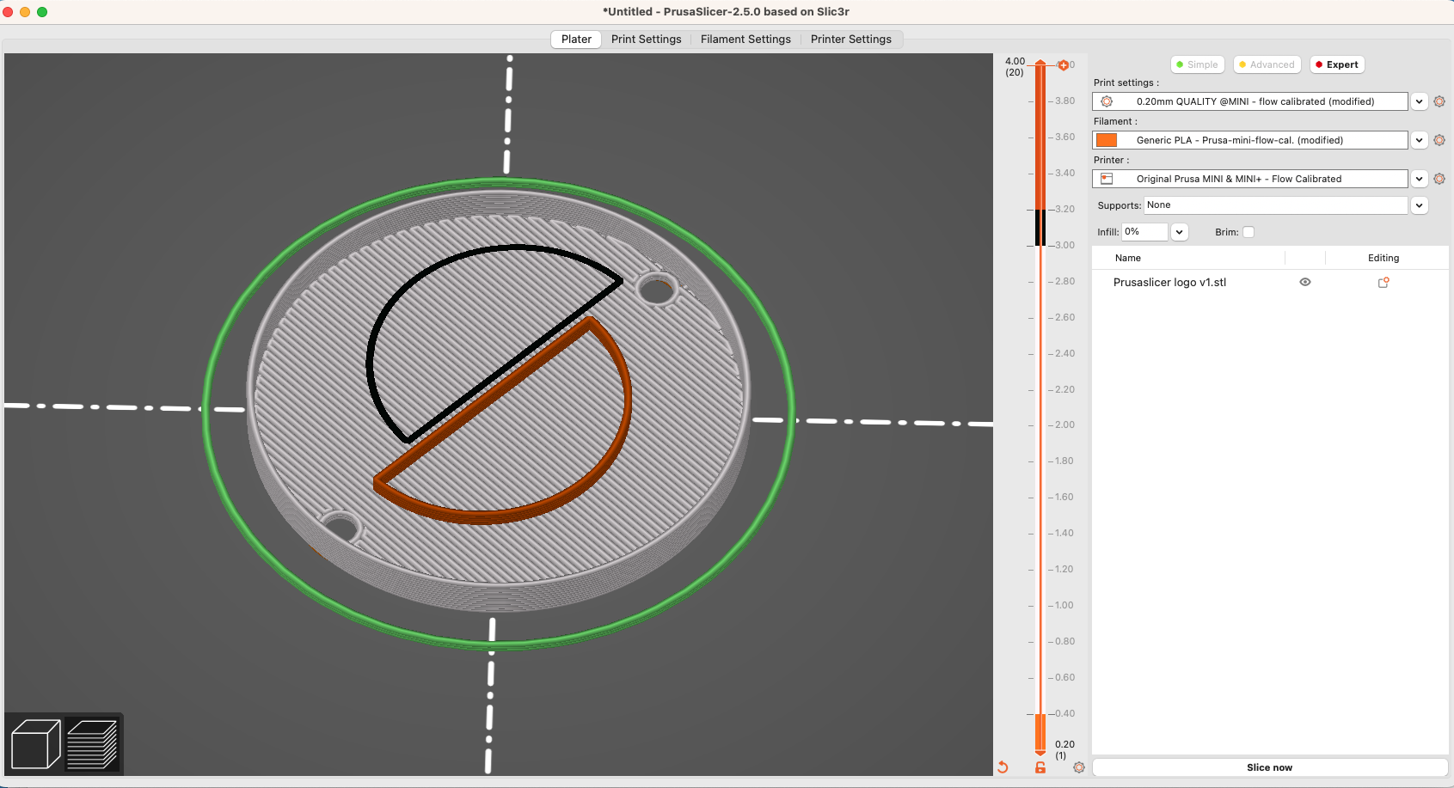Click the 1.00 tick on layer ruler
The image size is (1454, 788).
click(1064, 605)
